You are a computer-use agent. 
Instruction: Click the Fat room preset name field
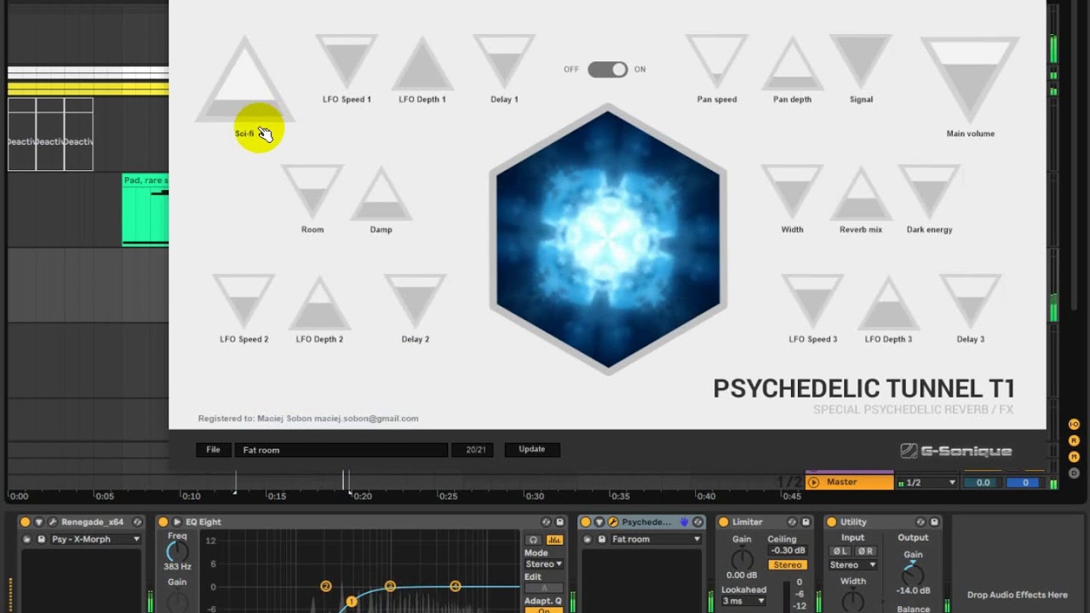(x=341, y=450)
